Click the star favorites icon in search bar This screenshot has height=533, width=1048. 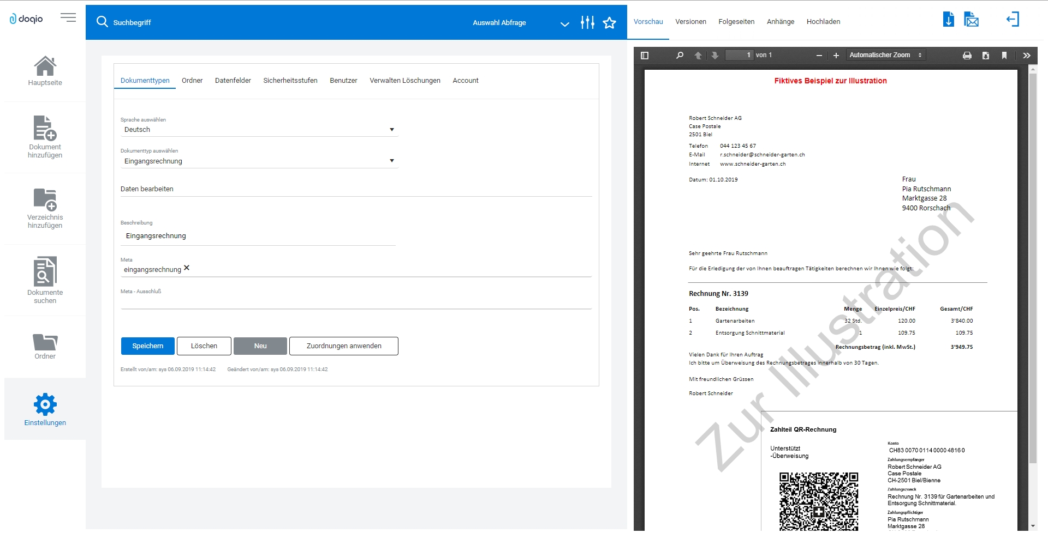610,22
